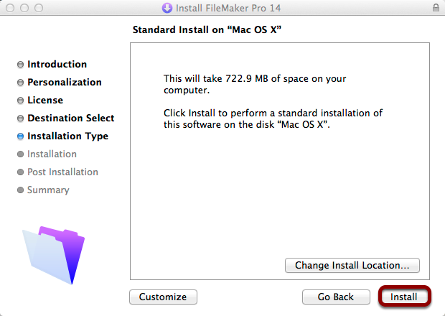Select the Destination Select step

[x=70, y=118]
